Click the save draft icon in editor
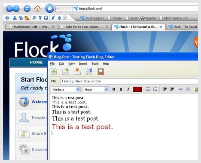 [x=77, y=71]
